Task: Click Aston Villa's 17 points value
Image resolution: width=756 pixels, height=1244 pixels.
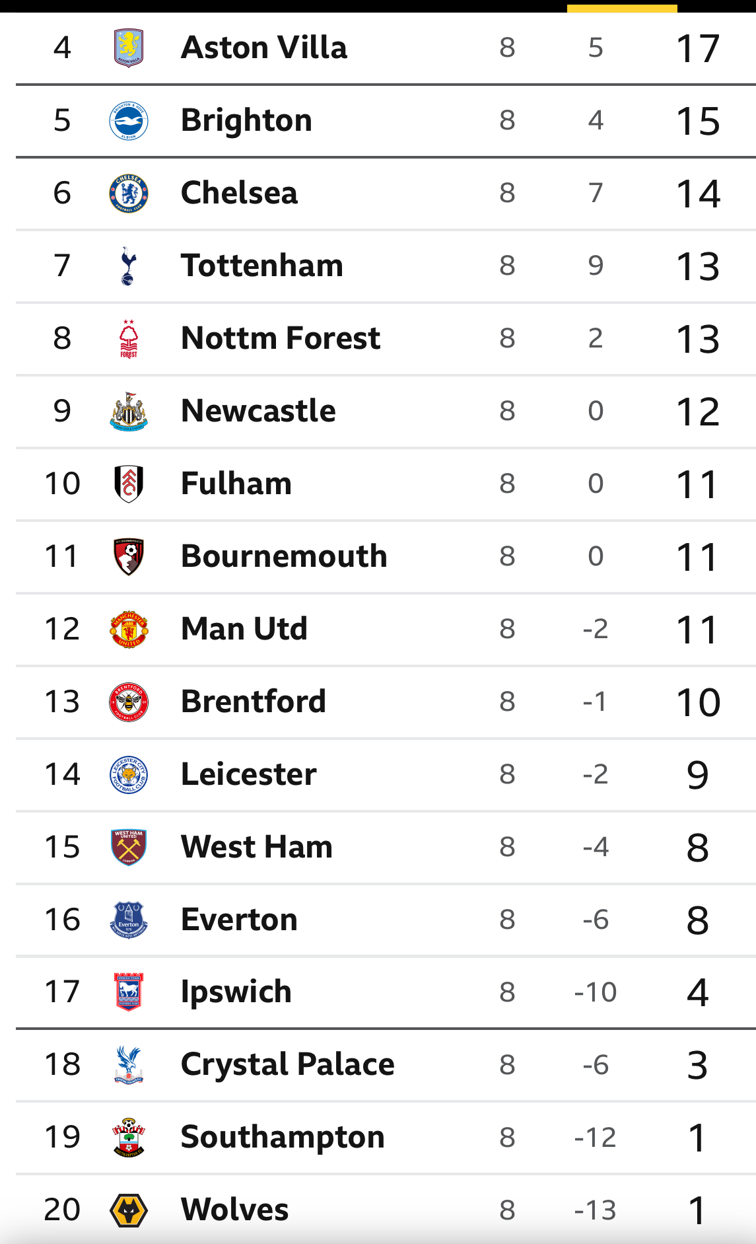Action: [x=698, y=49]
